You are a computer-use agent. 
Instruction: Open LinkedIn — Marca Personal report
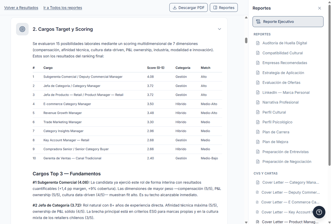286,93
